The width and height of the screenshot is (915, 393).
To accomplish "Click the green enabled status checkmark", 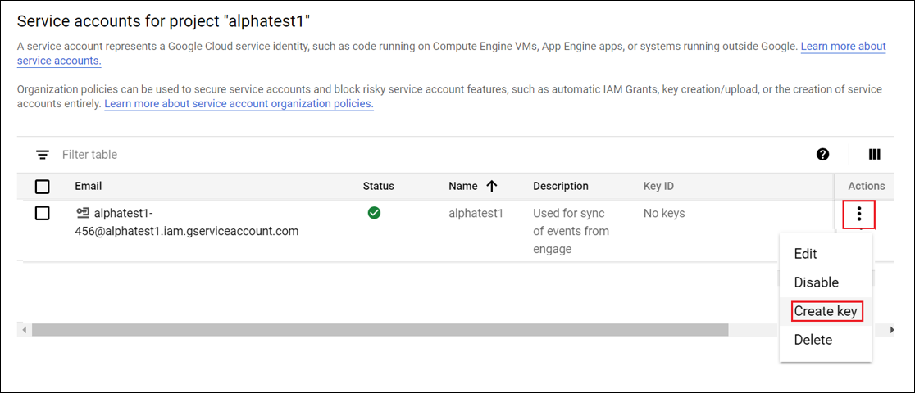I will coord(374,213).
